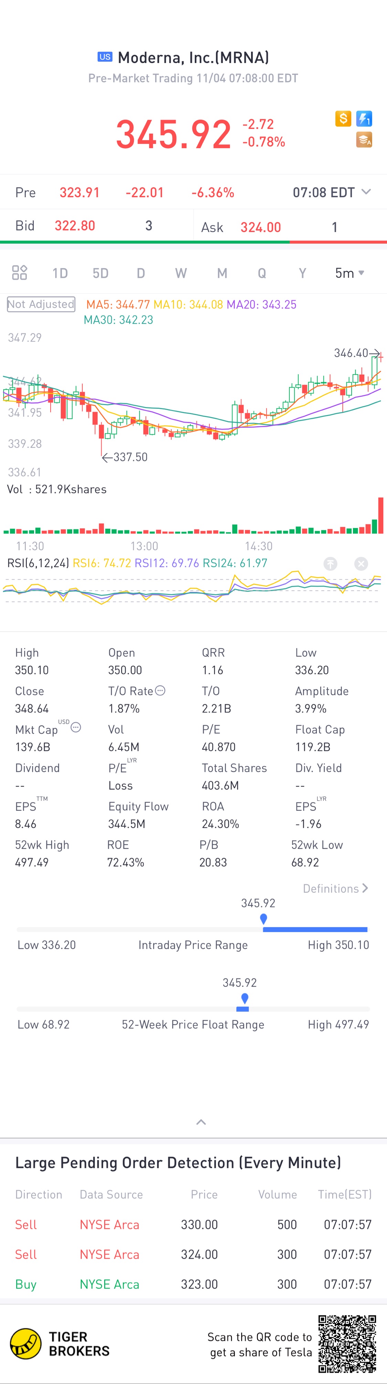The width and height of the screenshot is (387, 1384).
Task: Tap the Intraday Price Range marker
Action: (263, 919)
